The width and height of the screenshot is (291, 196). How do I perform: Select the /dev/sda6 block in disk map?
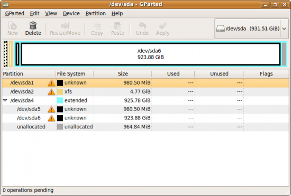click(x=150, y=54)
